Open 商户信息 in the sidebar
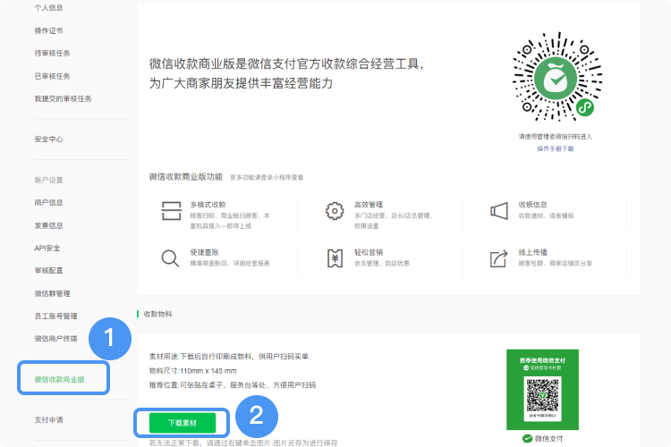 point(49,202)
